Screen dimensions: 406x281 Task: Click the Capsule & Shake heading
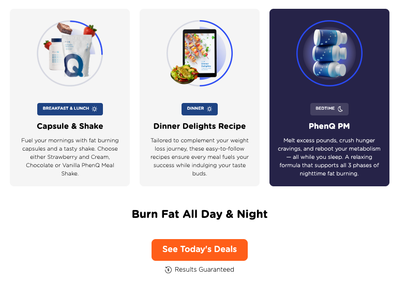pos(70,126)
